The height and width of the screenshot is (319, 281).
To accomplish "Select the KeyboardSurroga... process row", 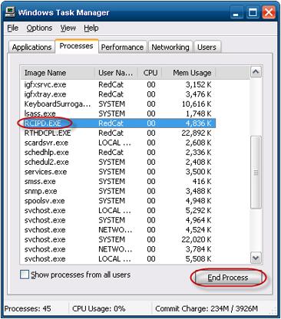I will tap(118, 104).
